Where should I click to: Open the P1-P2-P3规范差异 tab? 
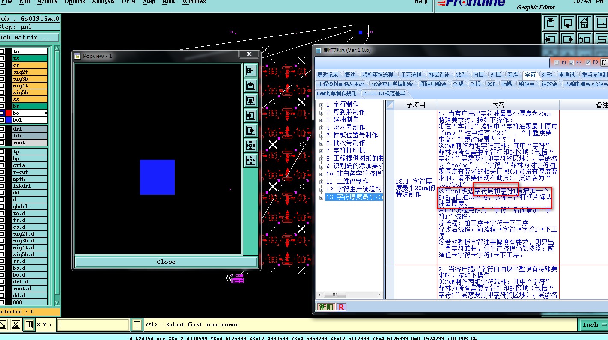[x=383, y=93]
